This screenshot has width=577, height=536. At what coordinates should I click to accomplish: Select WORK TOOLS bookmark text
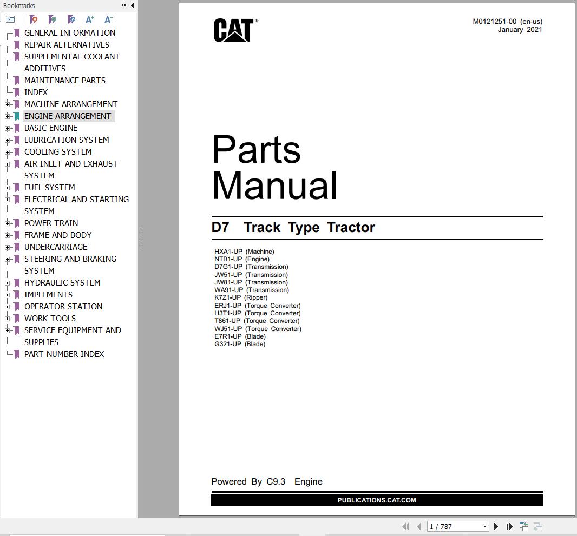50,319
